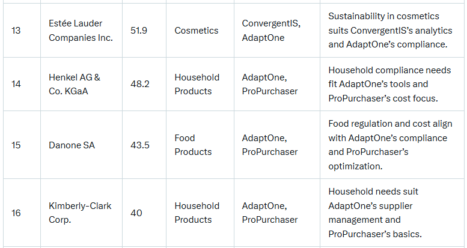Click the value 40 cell
Viewport: 467px width, 248px height.
(x=136, y=213)
